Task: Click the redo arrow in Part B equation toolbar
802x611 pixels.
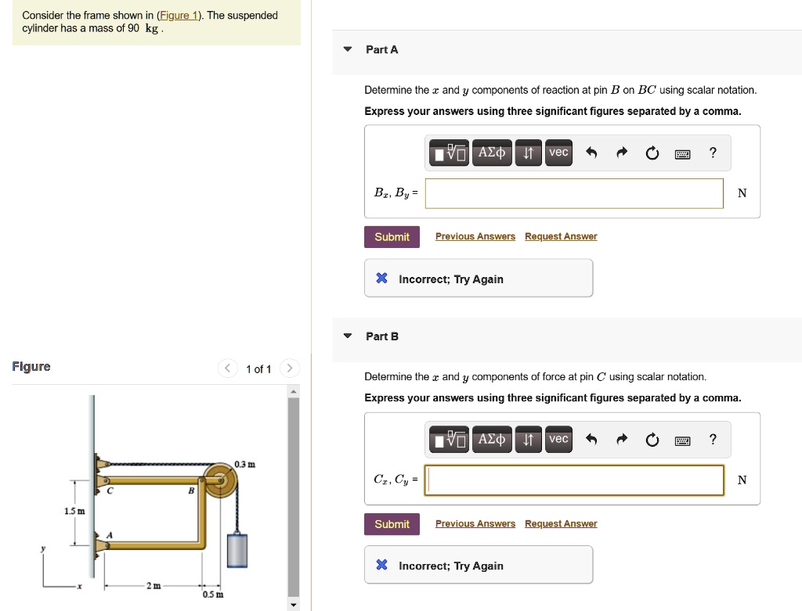Action: pyautogui.click(x=621, y=440)
